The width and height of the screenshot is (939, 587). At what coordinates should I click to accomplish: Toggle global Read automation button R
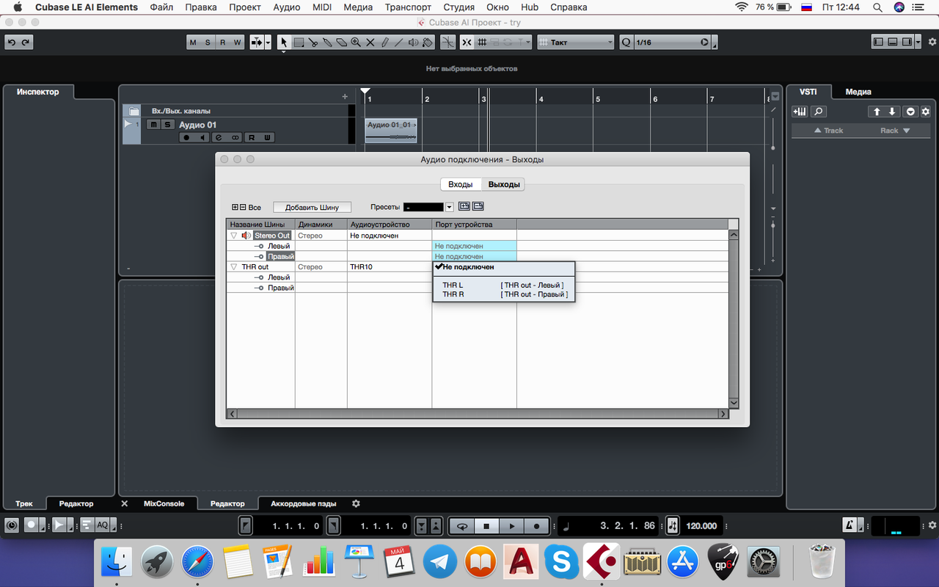pos(222,43)
